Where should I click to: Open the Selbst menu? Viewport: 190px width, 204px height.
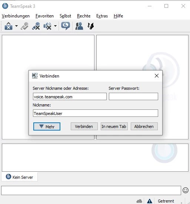tap(65, 16)
